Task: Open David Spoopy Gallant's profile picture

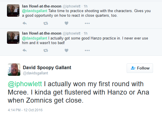Action: [x=14, y=69]
